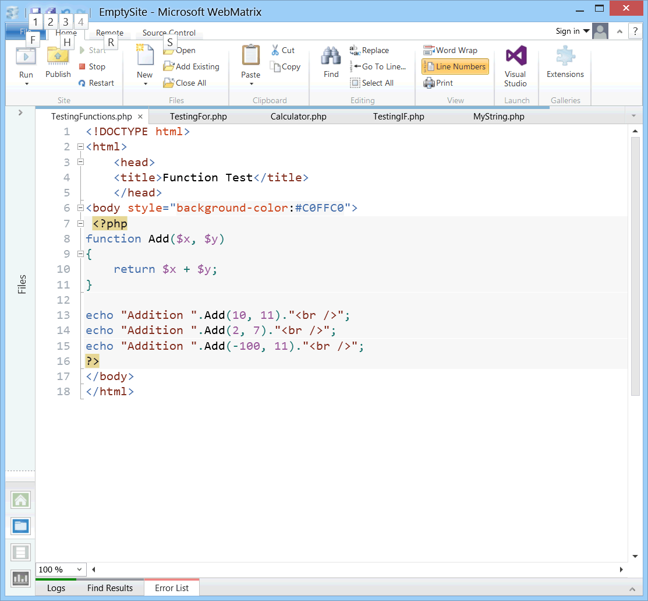
Task: Switch to the TestingFor.php tab
Action: click(199, 117)
